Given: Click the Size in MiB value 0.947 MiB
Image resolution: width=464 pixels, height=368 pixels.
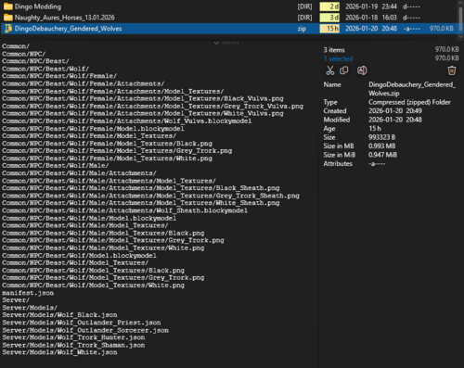Looking at the screenshot, I should coord(382,155).
